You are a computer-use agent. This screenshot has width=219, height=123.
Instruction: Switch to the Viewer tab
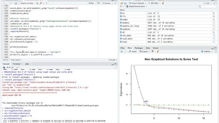pyautogui.click(x=155, y=48)
